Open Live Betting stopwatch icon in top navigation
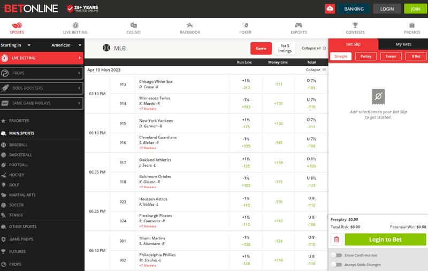Image resolution: width=428 pixels, height=271 pixels. (75, 25)
